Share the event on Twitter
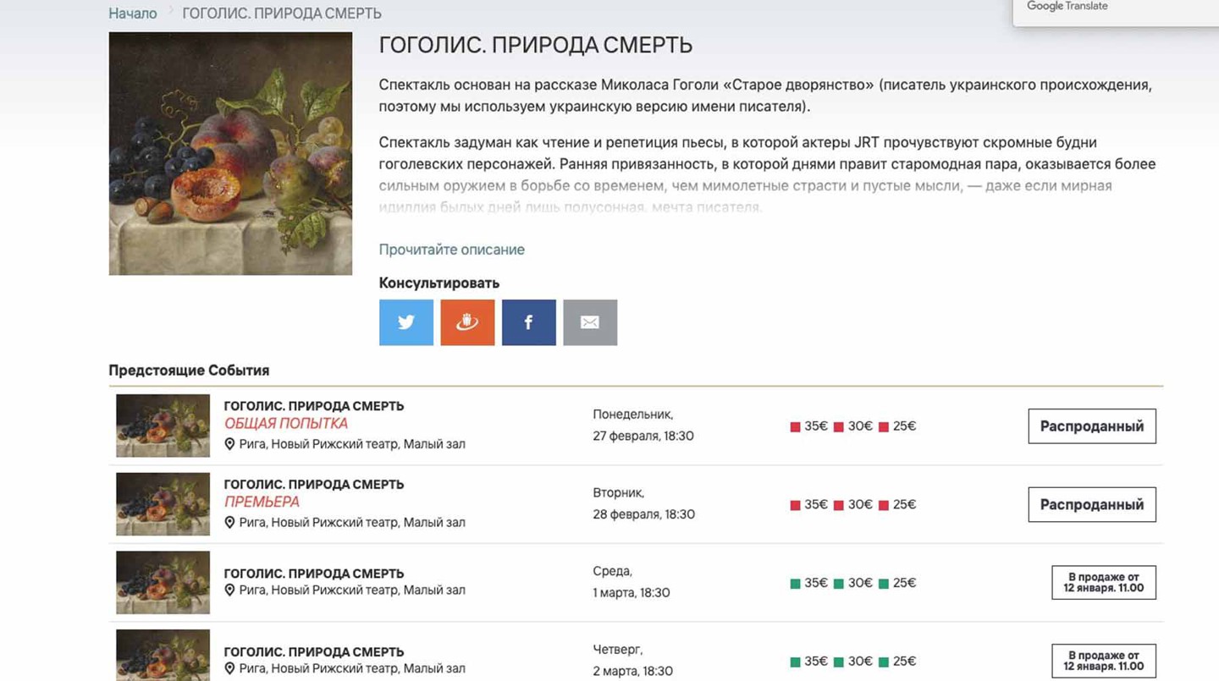1219x681 pixels. click(406, 322)
